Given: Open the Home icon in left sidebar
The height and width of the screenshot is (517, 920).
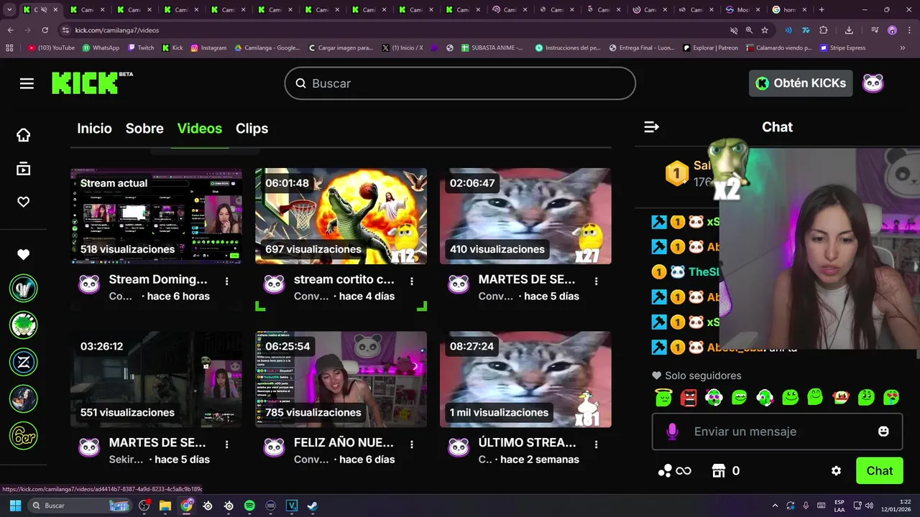Looking at the screenshot, I should point(24,135).
